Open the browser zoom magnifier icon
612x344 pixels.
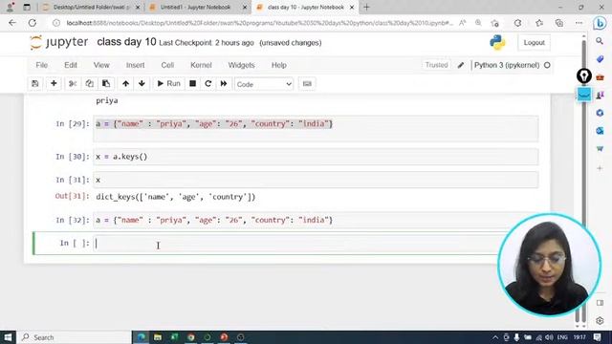coord(478,23)
